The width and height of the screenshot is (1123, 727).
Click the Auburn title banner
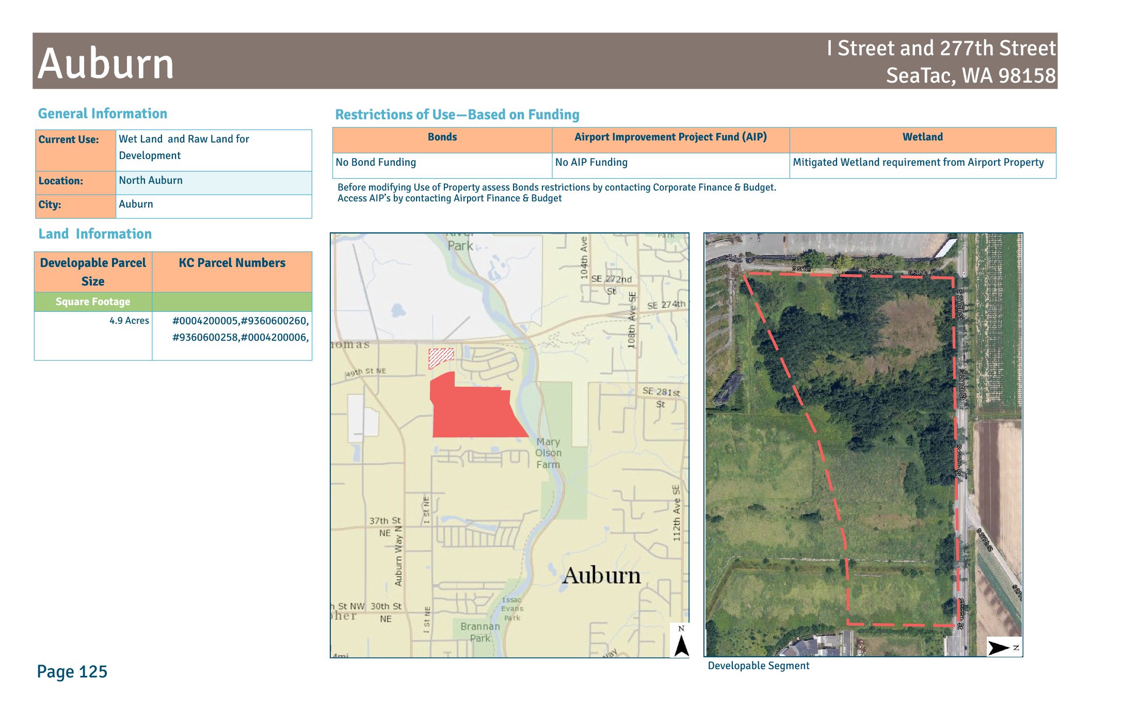(x=106, y=64)
